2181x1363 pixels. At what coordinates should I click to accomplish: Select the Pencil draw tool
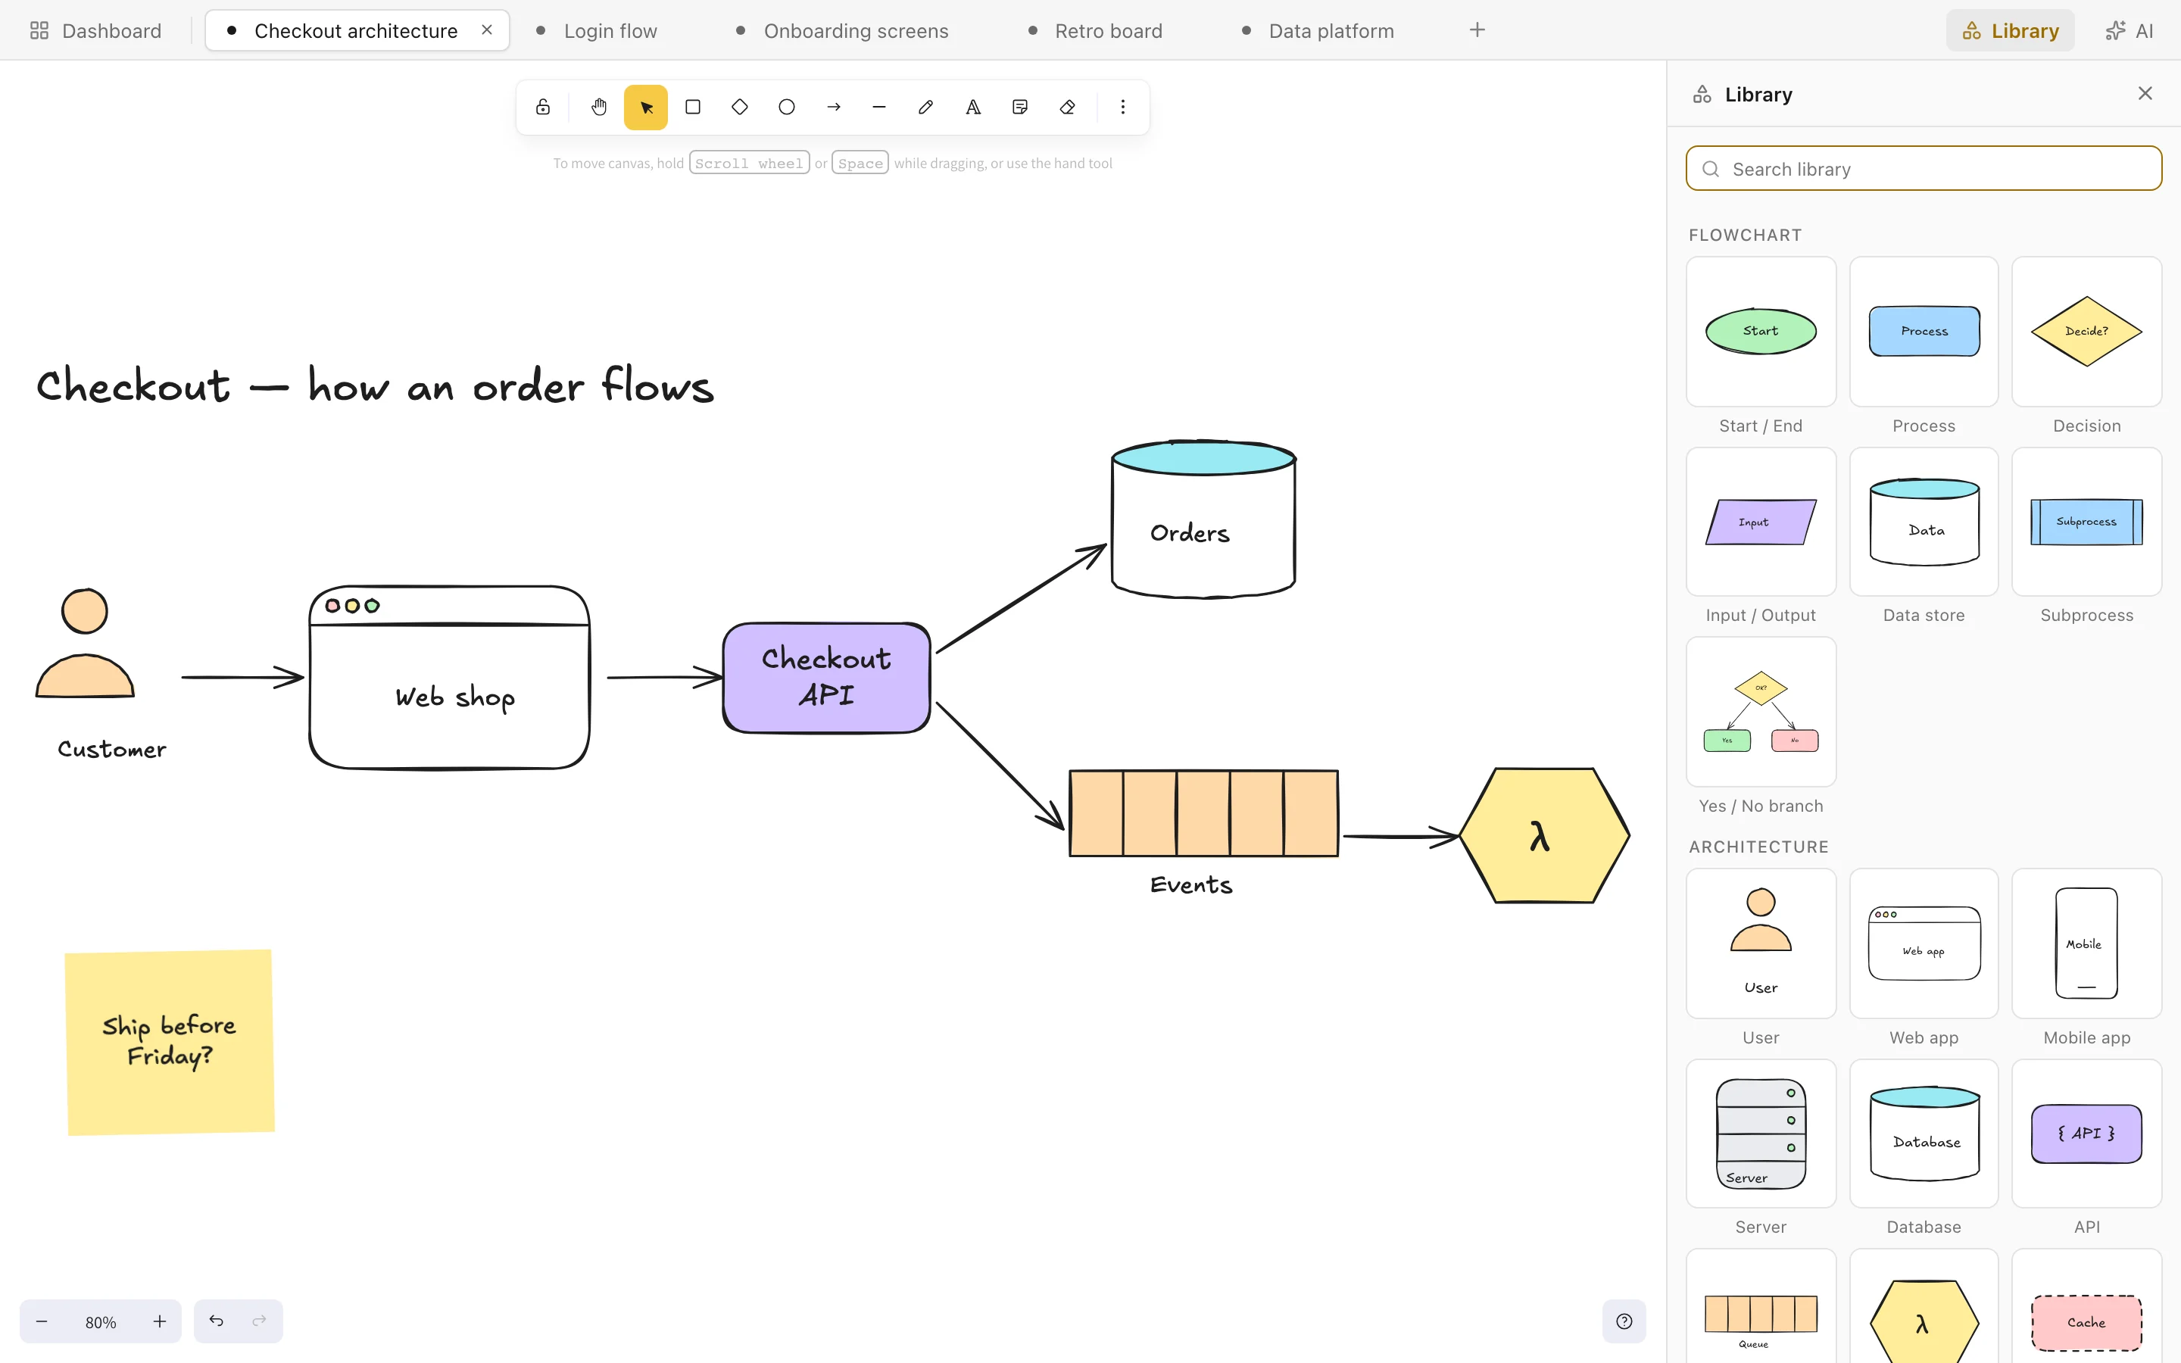coord(926,108)
